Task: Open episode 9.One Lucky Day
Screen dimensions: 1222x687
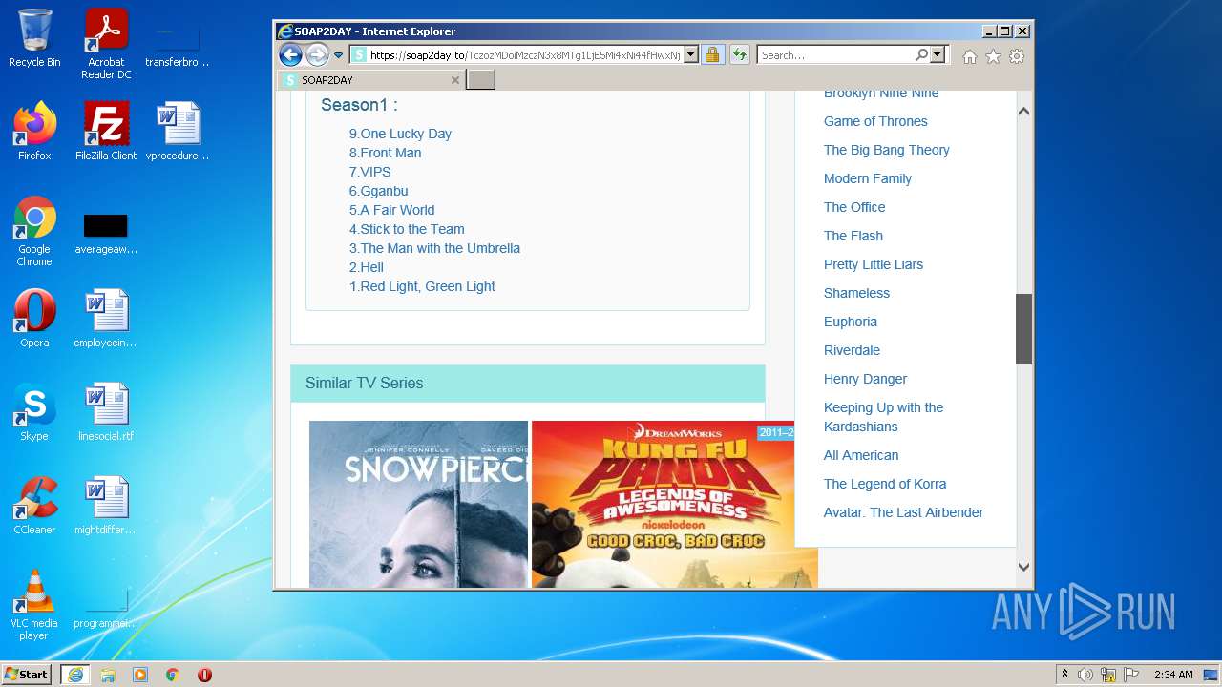Action: (x=400, y=134)
